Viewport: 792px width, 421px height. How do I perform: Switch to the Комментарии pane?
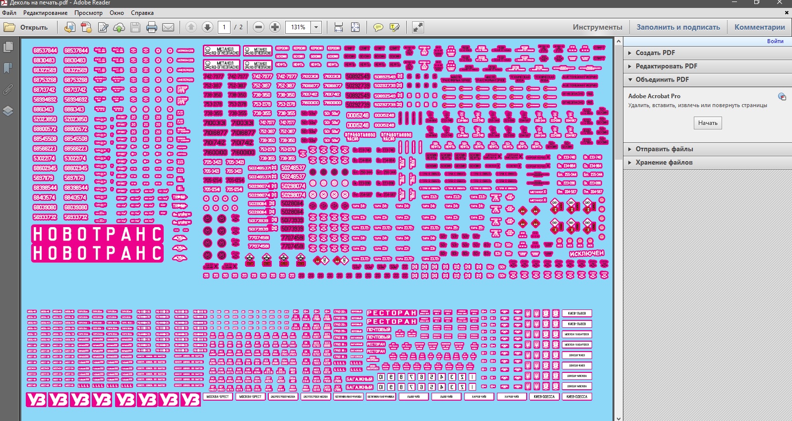759,27
